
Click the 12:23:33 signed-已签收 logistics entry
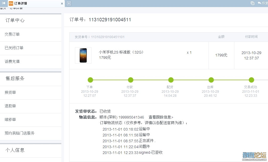pyautogui.click(x=133, y=153)
